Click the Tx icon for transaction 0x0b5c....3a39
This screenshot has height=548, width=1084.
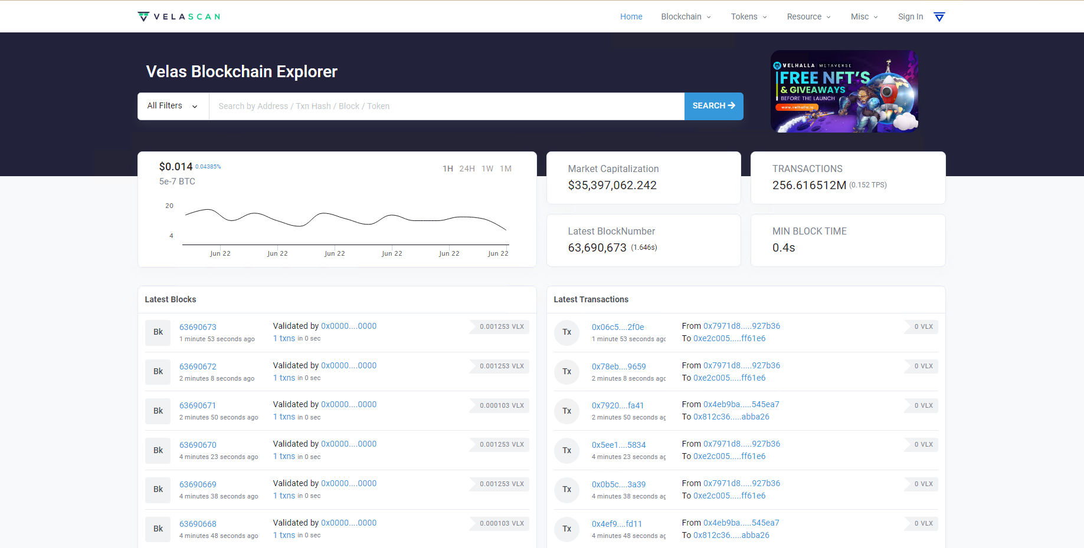click(x=566, y=490)
